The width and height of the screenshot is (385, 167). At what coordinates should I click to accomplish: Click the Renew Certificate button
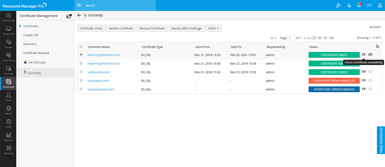pos(121,28)
